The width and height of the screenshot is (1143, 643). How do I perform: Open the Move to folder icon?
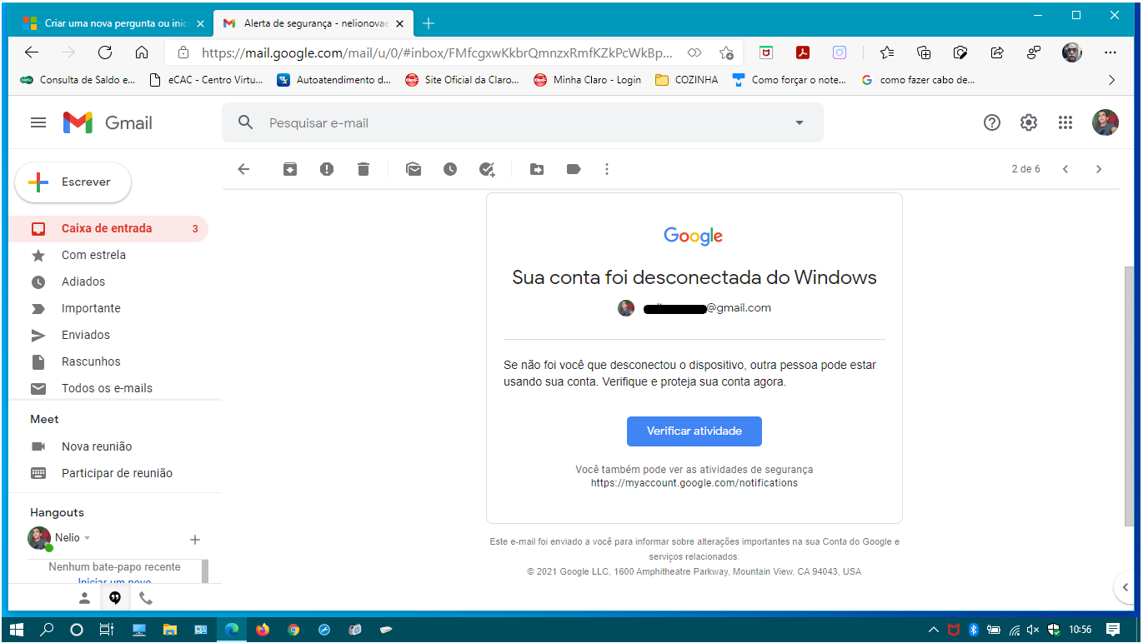(x=537, y=169)
